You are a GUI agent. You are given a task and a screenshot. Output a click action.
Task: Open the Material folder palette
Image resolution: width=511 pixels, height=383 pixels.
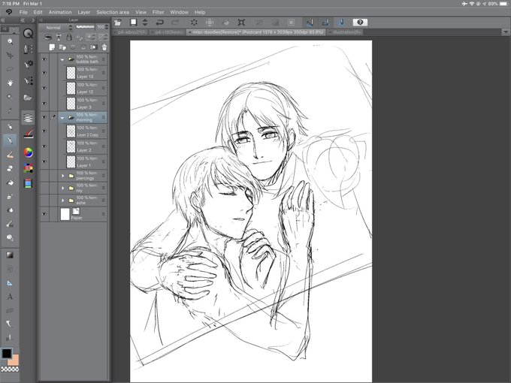(x=29, y=98)
